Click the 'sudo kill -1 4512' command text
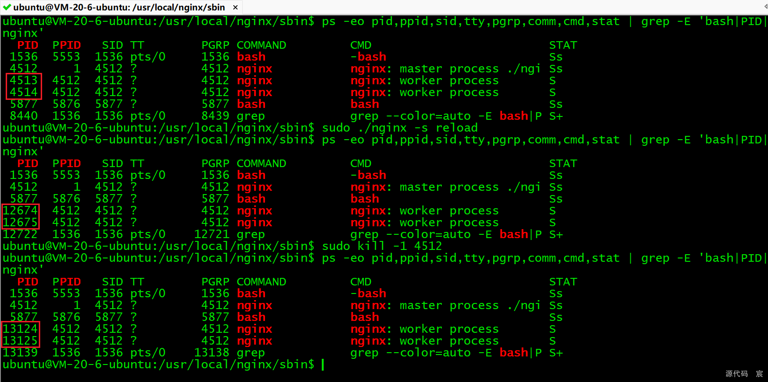Viewport: 768px width, 382px height. (x=382, y=246)
